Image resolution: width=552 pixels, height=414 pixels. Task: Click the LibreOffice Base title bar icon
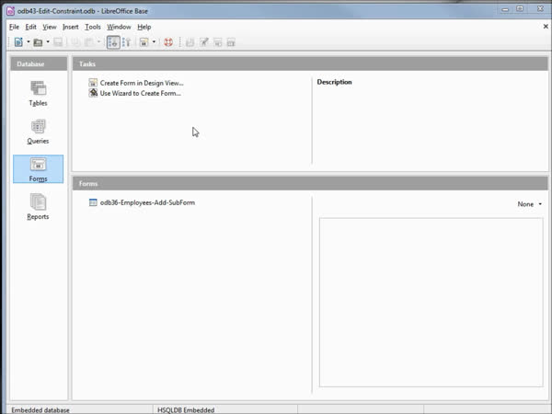(10, 11)
